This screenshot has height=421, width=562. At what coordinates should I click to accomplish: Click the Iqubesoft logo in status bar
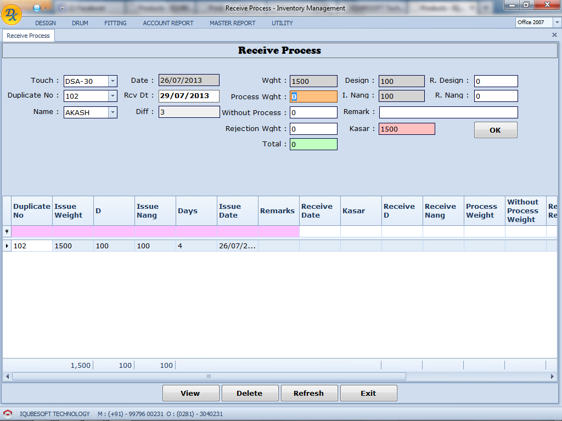pos(8,414)
